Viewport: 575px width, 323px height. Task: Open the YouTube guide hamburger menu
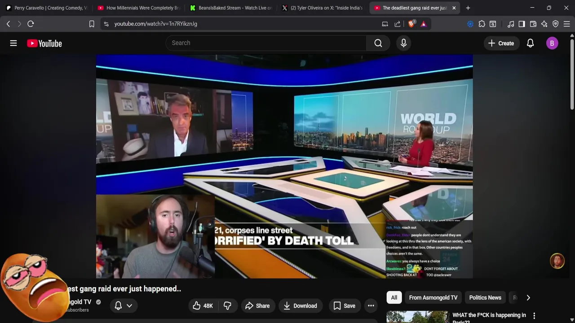[13, 43]
